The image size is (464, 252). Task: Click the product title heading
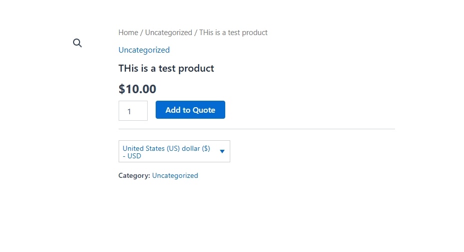tap(166, 69)
